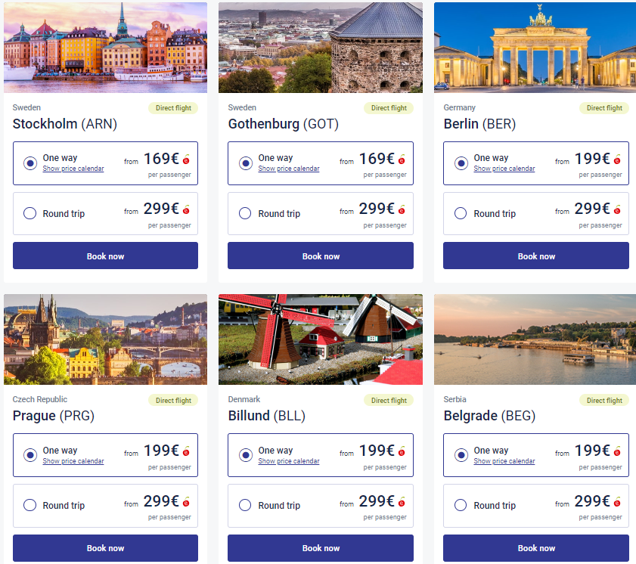636x564 pixels.
Task: Click cherry icon next to Prague one-way price
Action: click(186, 451)
